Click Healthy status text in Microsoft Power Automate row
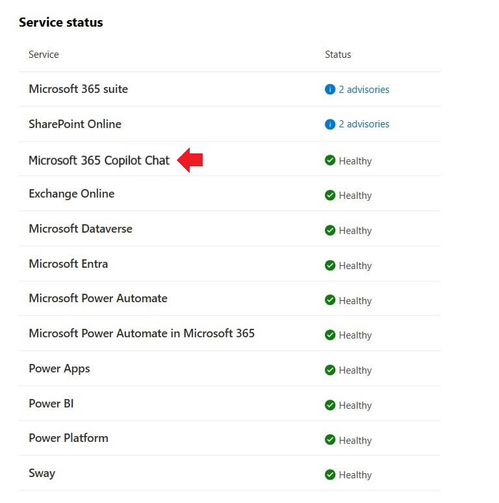Screen dimensions: 499x503 point(355,301)
